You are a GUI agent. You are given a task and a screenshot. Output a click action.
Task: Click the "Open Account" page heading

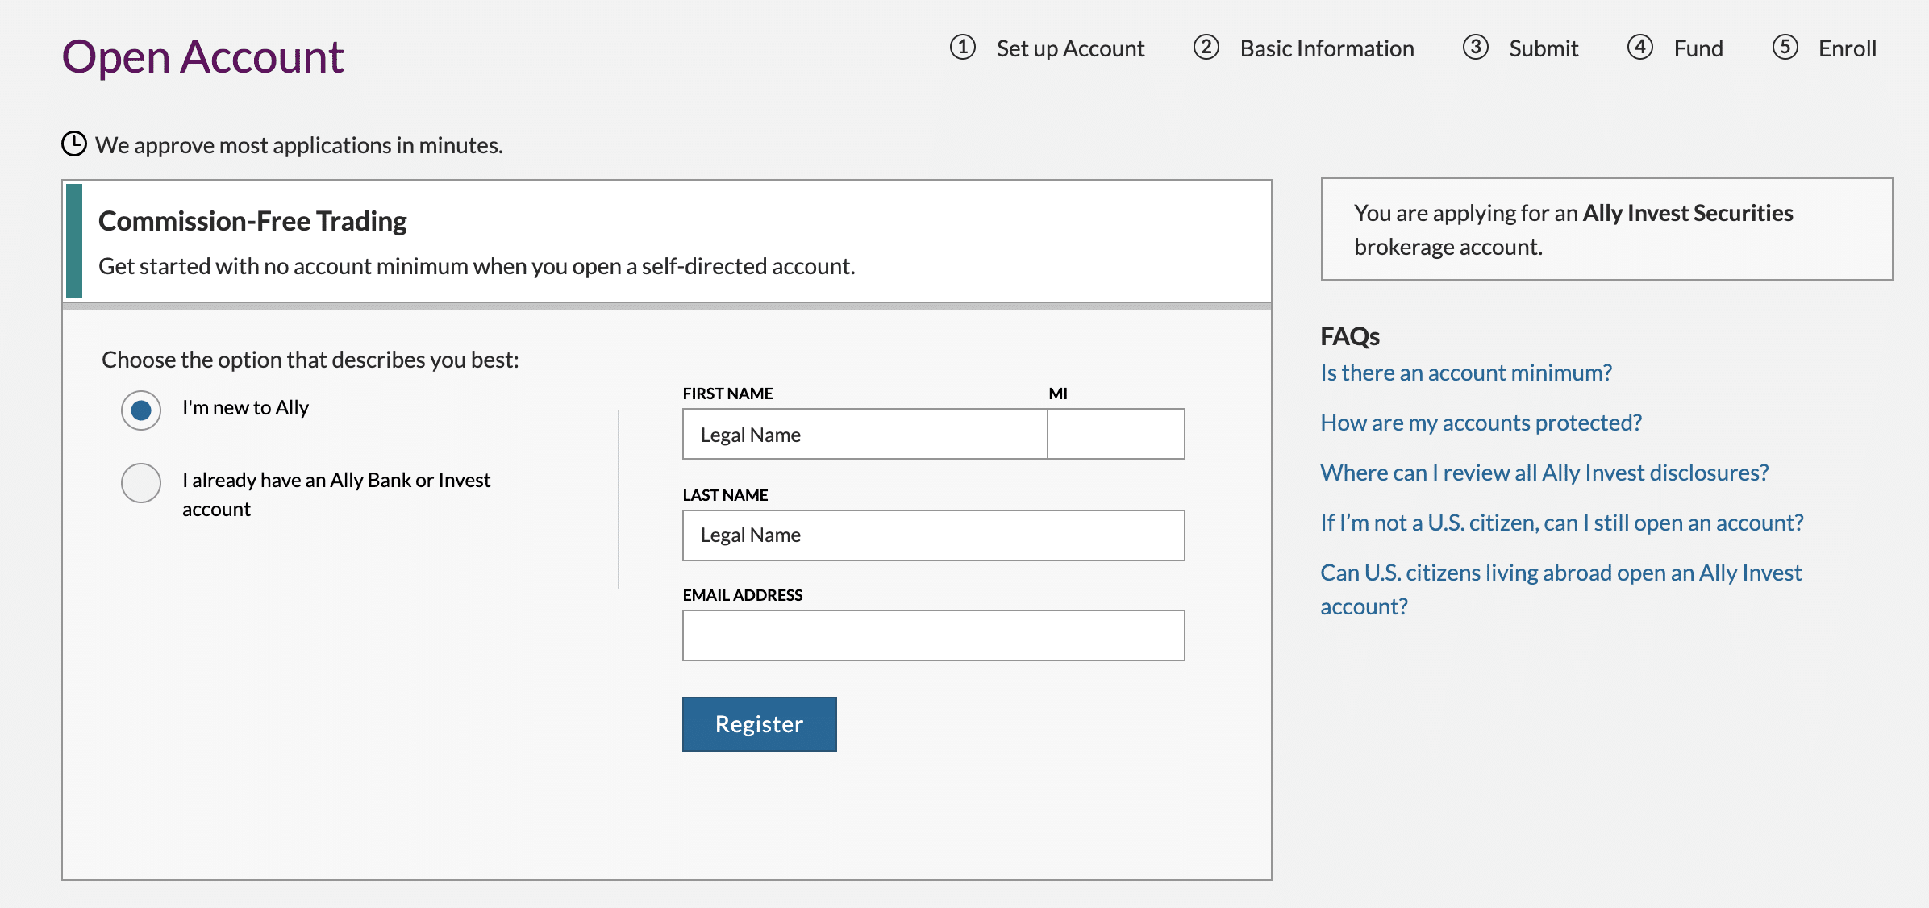click(202, 57)
